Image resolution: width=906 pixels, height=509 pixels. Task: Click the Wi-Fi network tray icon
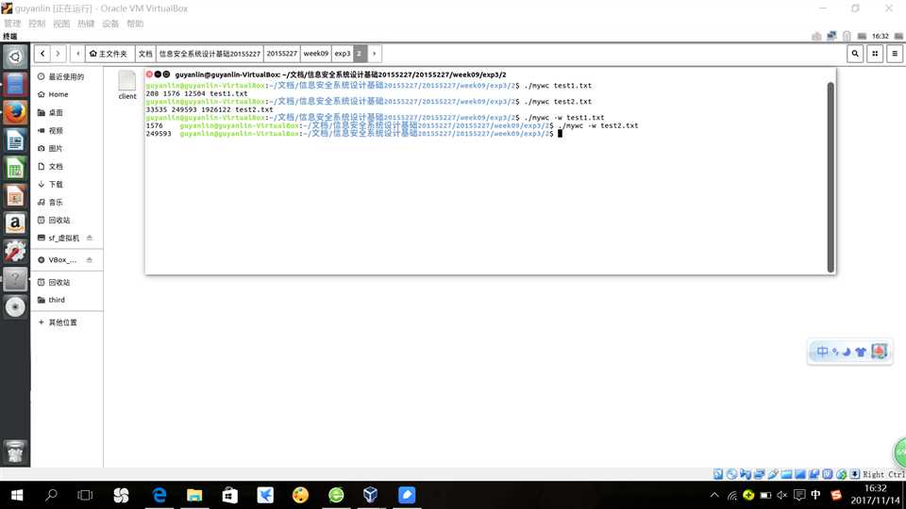(732, 495)
